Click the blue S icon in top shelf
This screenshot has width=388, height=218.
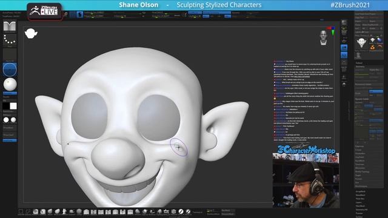pos(79,15)
